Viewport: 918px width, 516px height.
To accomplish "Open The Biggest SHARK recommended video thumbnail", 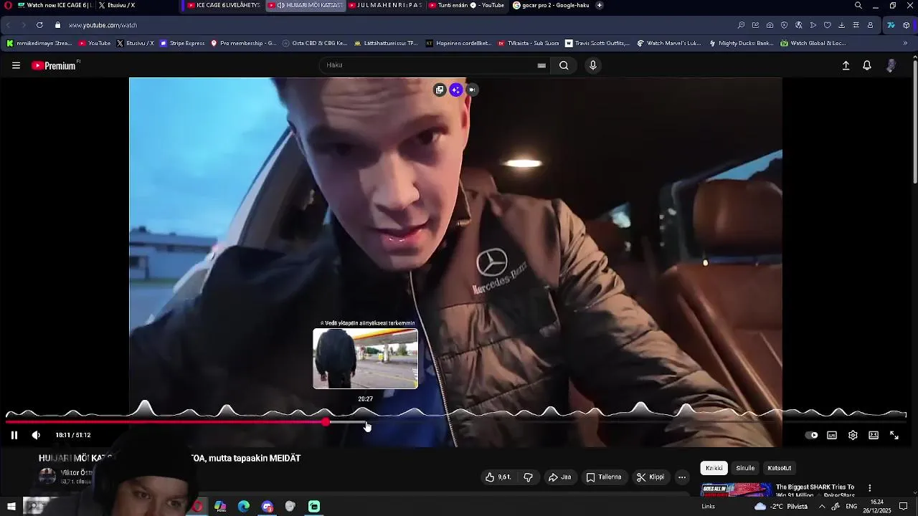I will 736,490.
